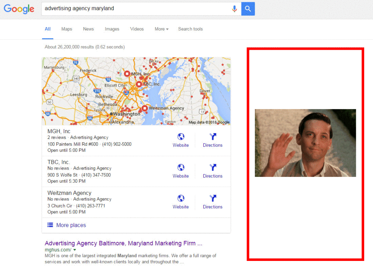The width and height of the screenshot is (373, 266).
Task: Click into the search query field
Action: [x=135, y=9]
